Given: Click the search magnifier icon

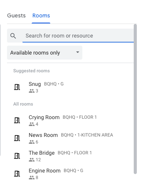Looking at the screenshot, I should pyautogui.click(x=13, y=36).
